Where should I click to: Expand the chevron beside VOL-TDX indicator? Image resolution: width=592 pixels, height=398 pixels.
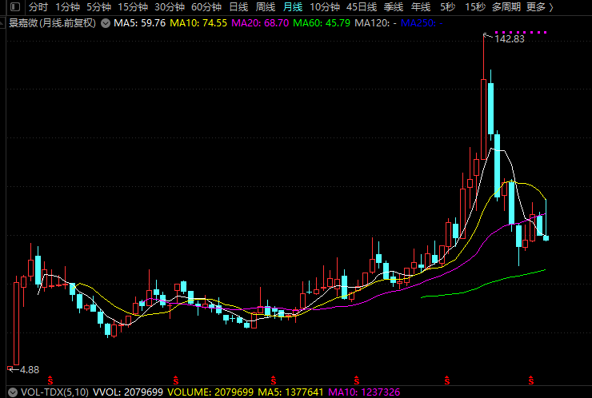[11, 392]
